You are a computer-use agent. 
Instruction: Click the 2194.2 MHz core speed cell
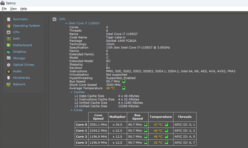coord(98,131)
